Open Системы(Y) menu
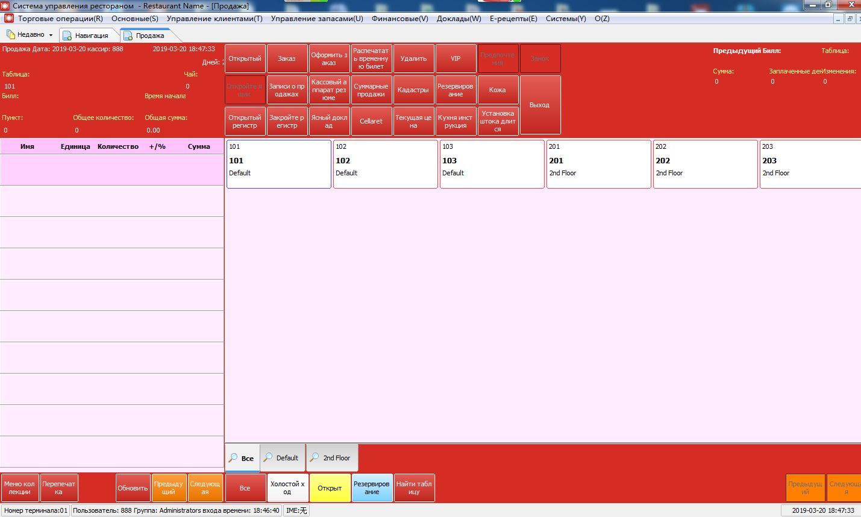 pos(566,19)
